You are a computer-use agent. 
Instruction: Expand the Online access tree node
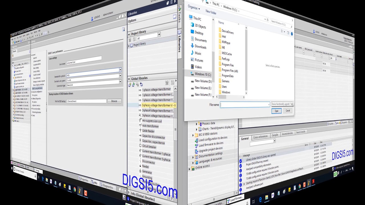[x=189, y=169]
